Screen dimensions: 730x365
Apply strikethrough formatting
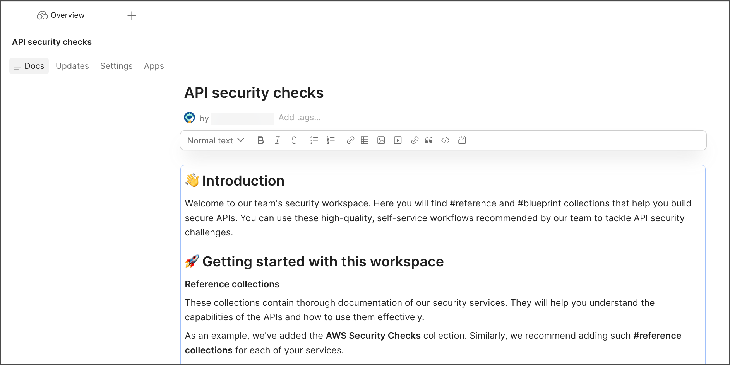tap(294, 140)
